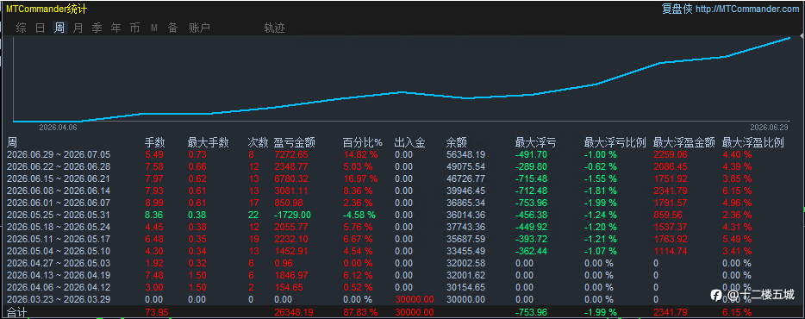The height and width of the screenshot is (319, 805).
Task: Sort by 手数 column header
Action: tap(155, 142)
